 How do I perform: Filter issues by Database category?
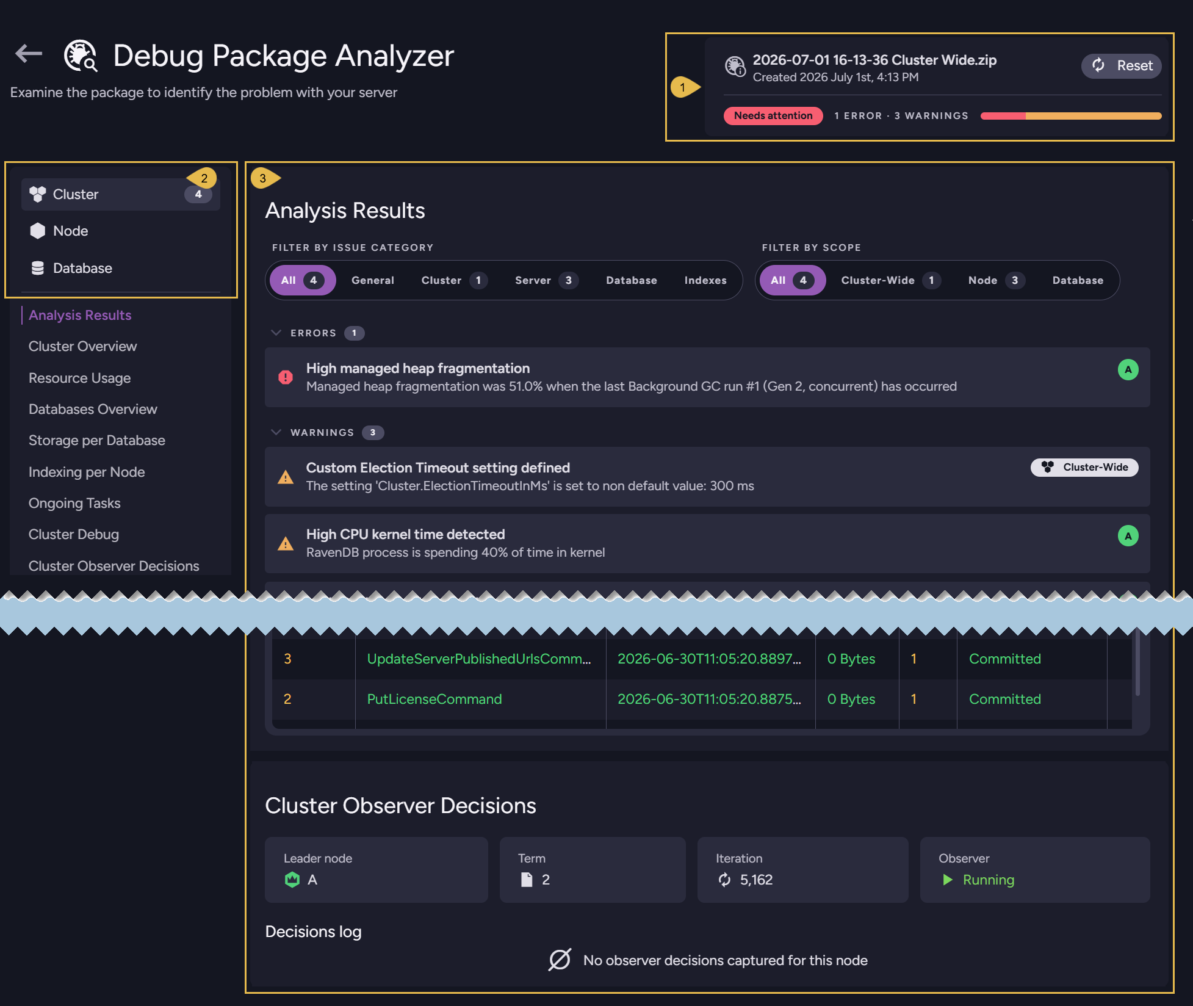click(x=632, y=280)
